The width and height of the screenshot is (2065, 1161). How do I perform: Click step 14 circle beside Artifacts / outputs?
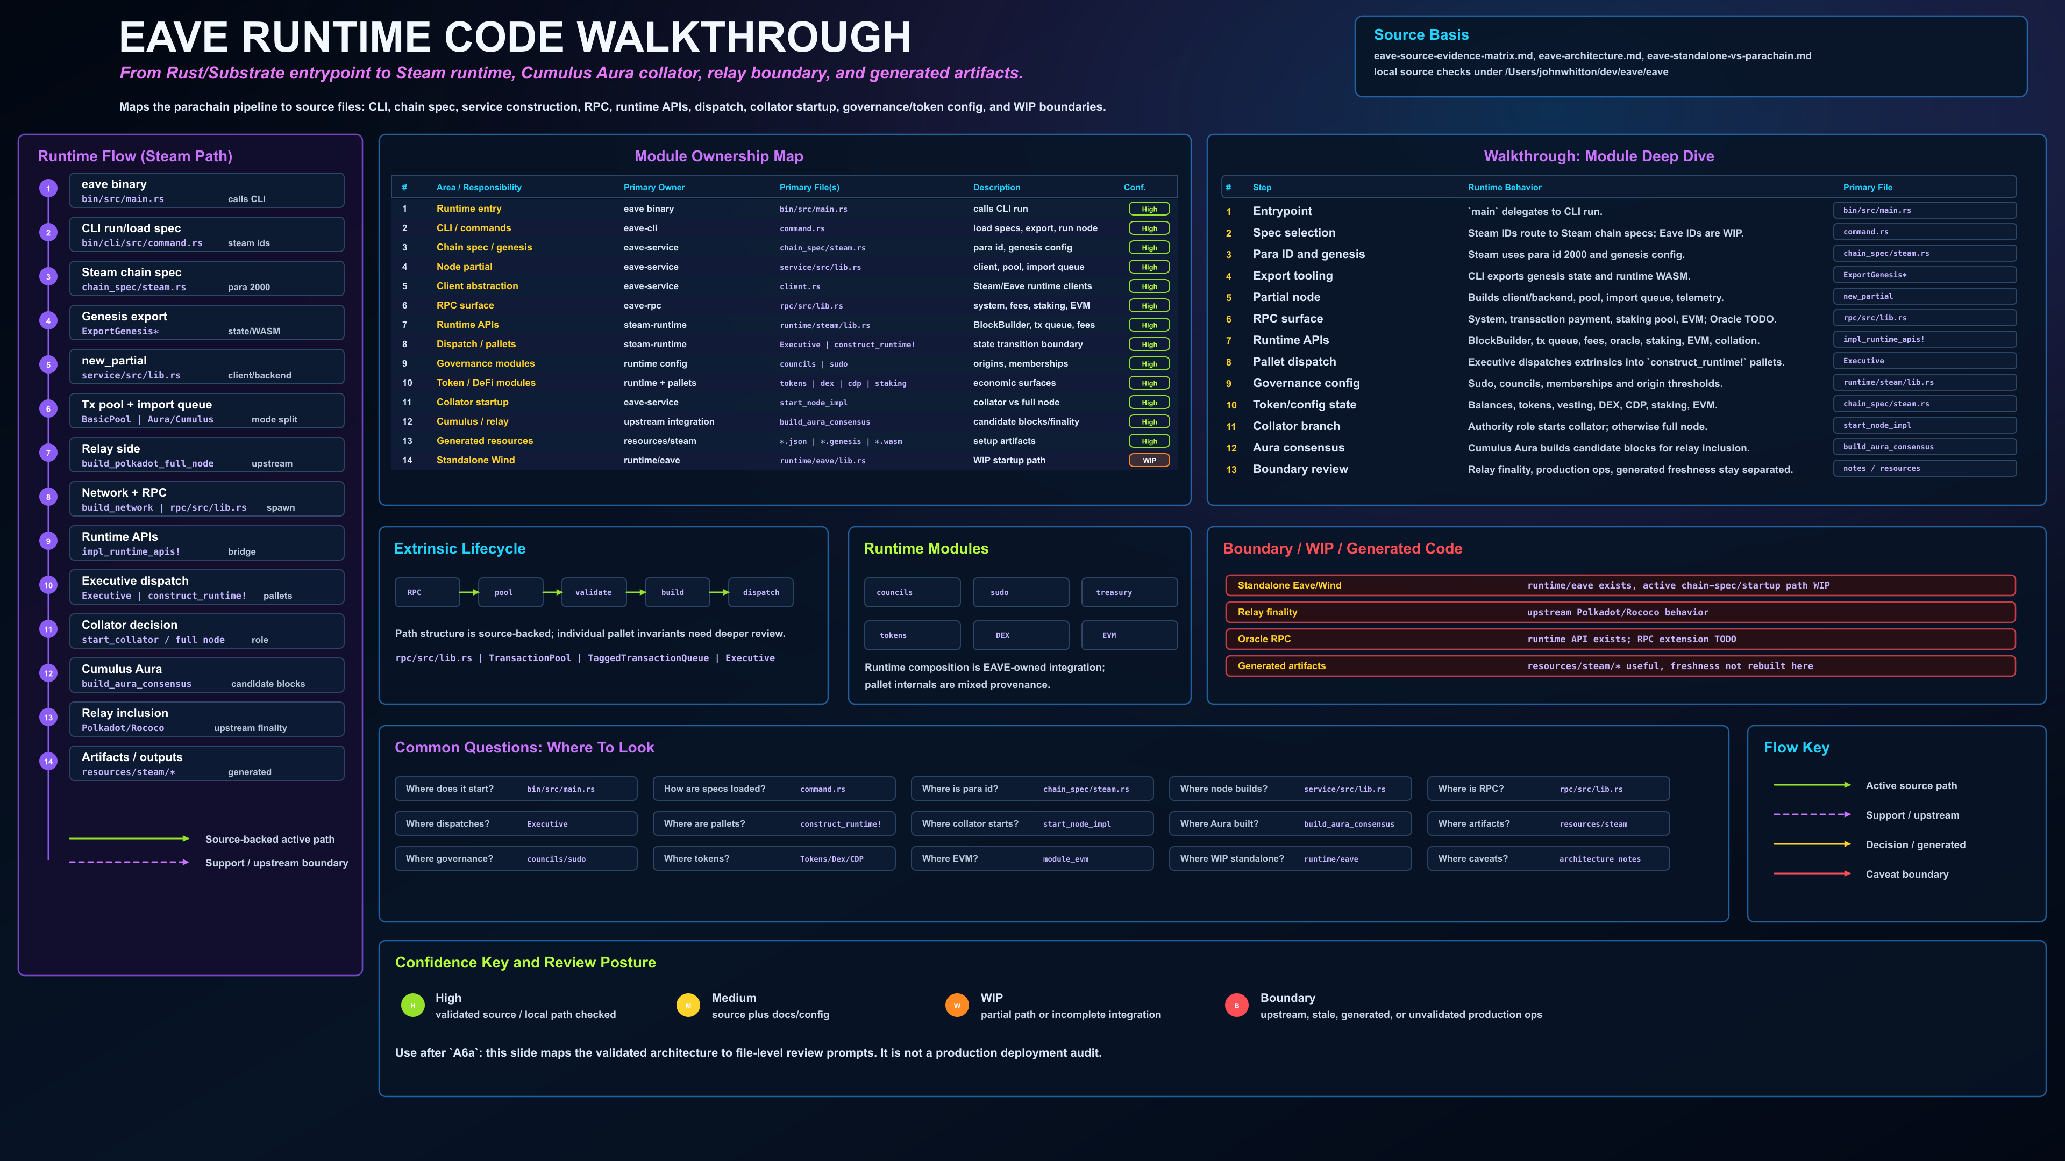pos(48,762)
